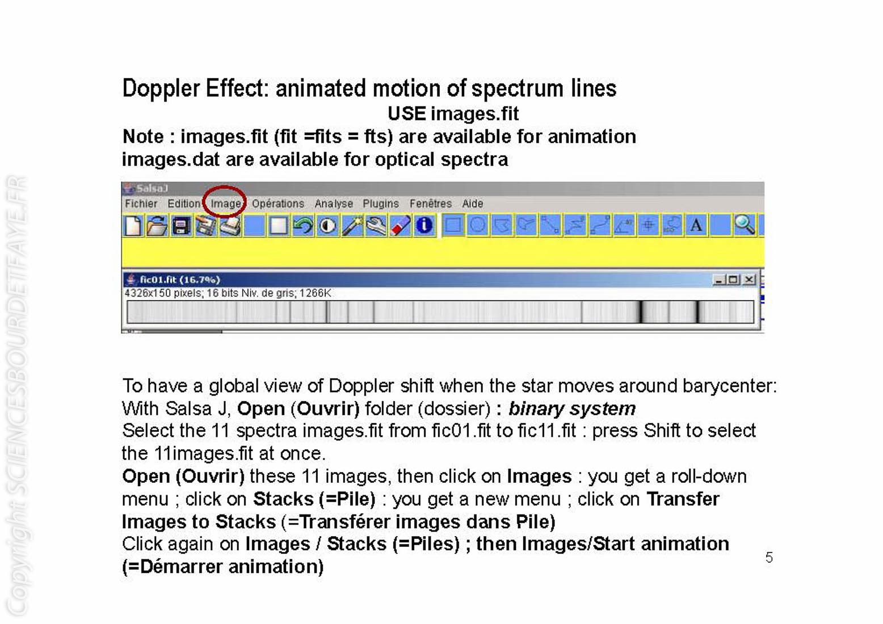The height and width of the screenshot is (624, 883).
Task: Select the text tool A icon
Action: (x=696, y=226)
